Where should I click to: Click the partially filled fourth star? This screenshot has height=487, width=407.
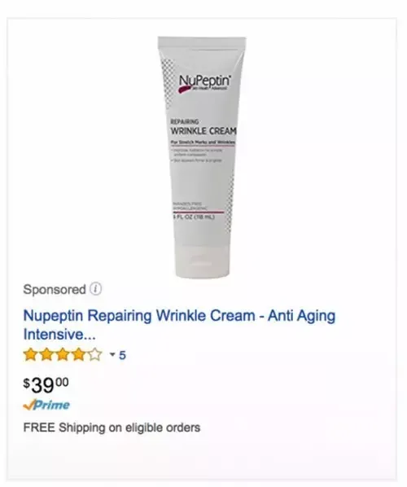78,354
